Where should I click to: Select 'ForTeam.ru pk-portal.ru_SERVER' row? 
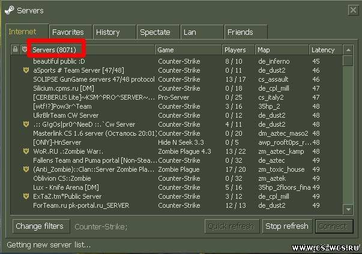coord(176,205)
